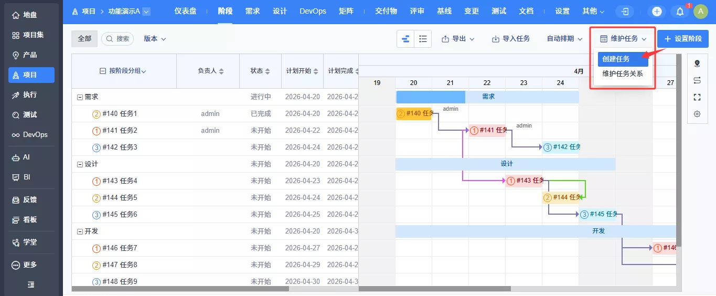The width and height of the screenshot is (716, 296).
Task: Choose 创建任务 from the menu
Action: [x=623, y=59]
